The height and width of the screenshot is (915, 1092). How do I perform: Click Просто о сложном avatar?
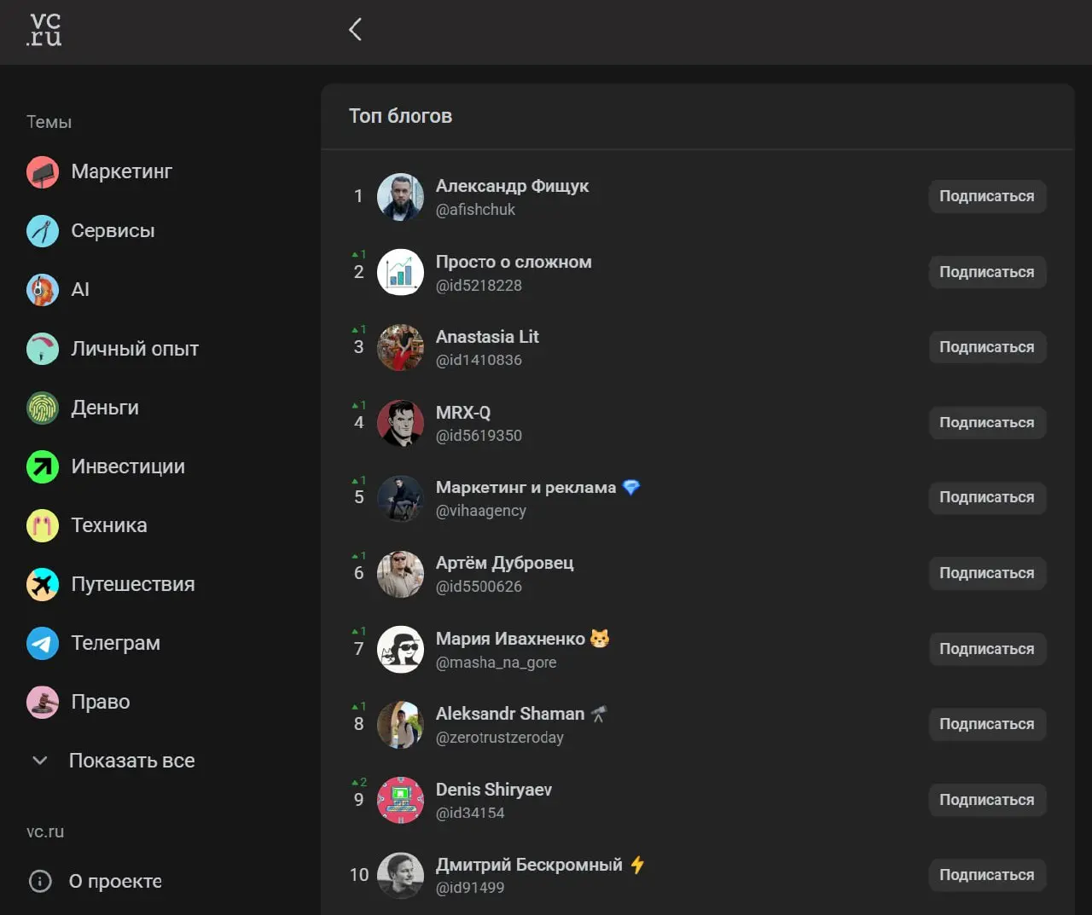(x=400, y=272)
